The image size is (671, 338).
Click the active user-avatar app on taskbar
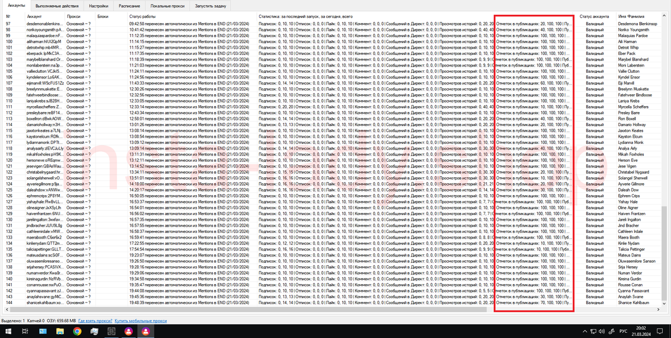(x=146, y=331)
